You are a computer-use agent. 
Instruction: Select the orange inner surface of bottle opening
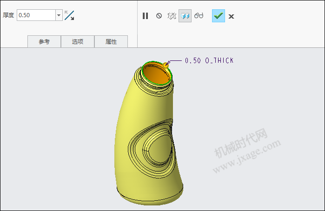tap(157, 75)
